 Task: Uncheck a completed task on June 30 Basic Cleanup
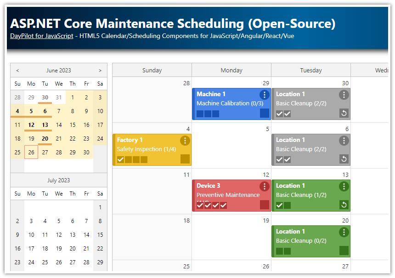click(x=279, y=113)
